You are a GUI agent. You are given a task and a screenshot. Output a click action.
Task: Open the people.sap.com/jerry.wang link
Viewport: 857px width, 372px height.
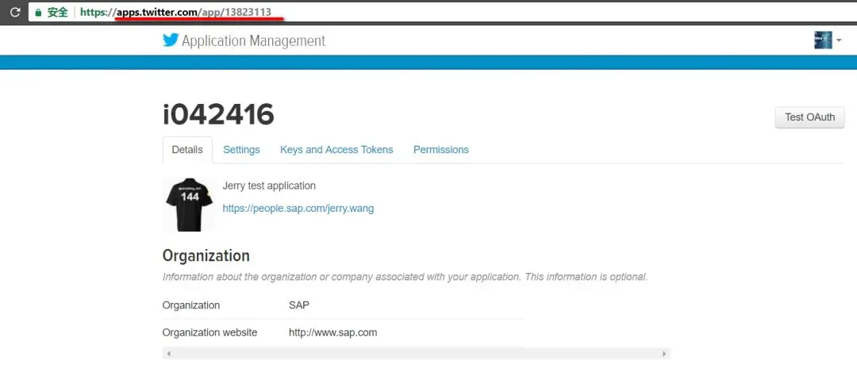point(298,208)
